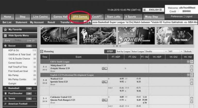Click the Refresh button
This screenshot has width=198, height=108.
coord(188,51)
